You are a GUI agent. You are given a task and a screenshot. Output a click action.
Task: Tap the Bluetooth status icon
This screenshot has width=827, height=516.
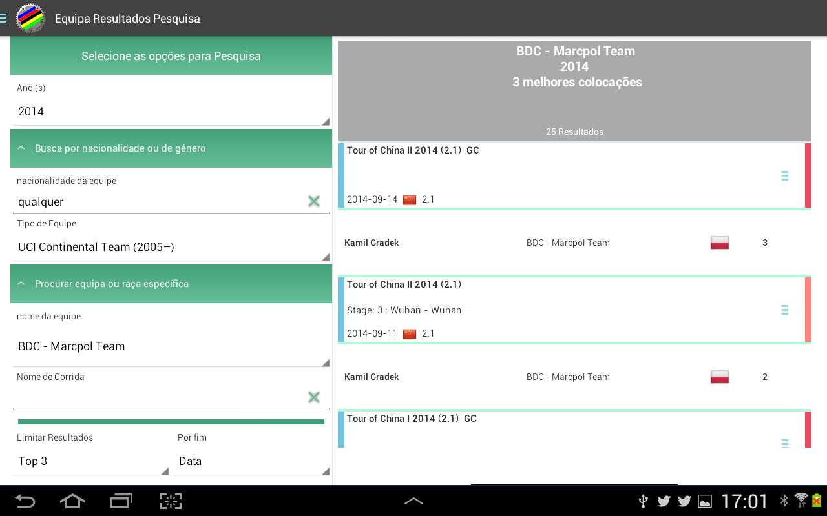click(x=784, y=501)
